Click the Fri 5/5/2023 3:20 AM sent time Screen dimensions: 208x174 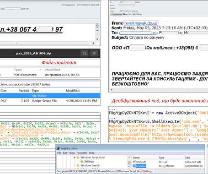click(x=88, y=5)
